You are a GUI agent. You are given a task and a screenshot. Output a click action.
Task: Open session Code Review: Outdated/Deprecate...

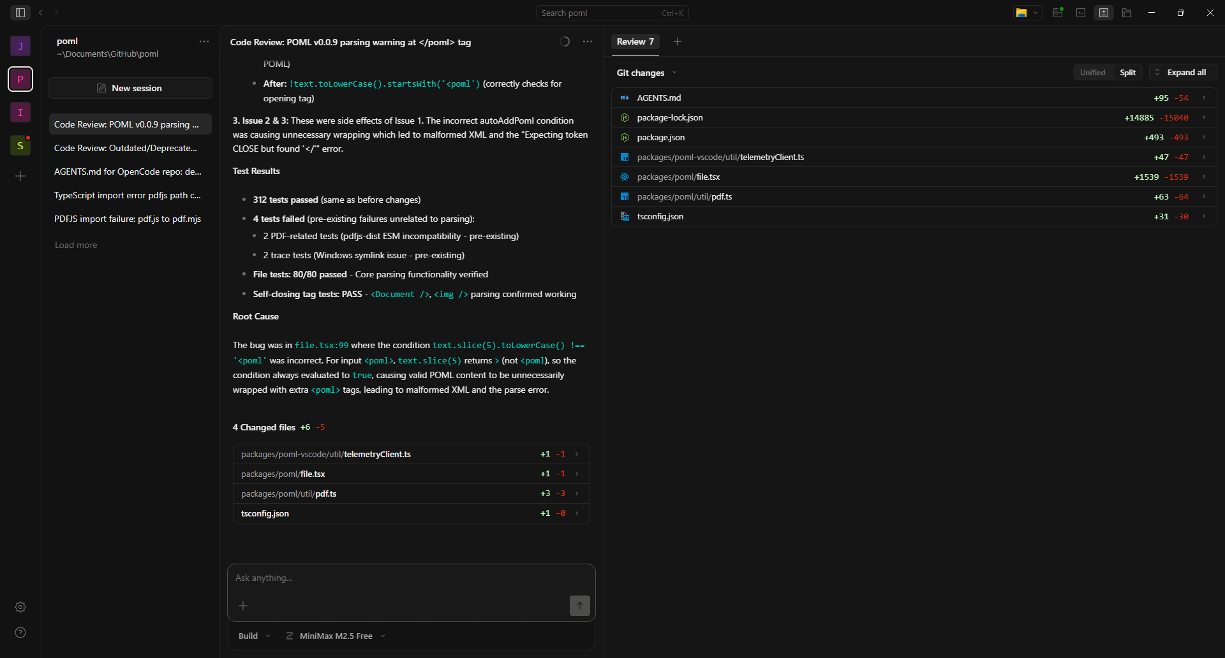[130, 148]
